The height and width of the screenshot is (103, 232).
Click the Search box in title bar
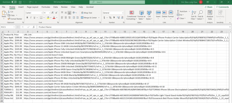pyautogui.click(x=117, y=2)
